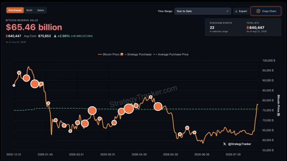Viewport: 287px width, 161px height.
Task: Click the Total BTC 840,447 in stats card
Action: (x=256, y=28)
